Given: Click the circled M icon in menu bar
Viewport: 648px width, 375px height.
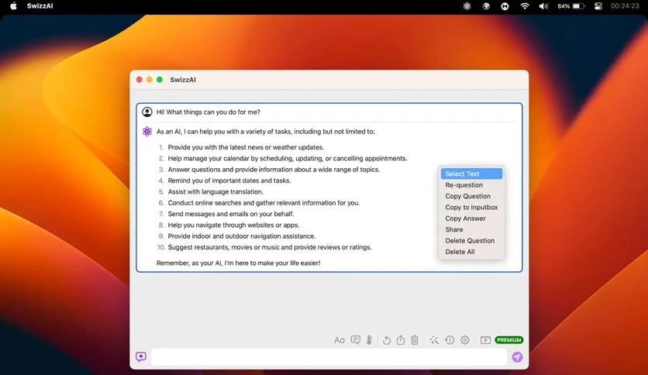Looking at the screenshot, I should (x=505, y=6).
